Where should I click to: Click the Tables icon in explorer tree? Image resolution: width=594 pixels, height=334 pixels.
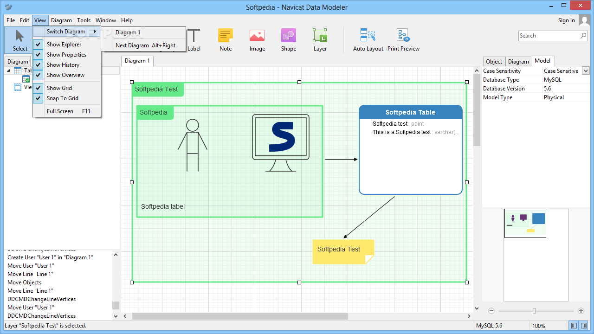pyautogui.click(x=18, y=71)
